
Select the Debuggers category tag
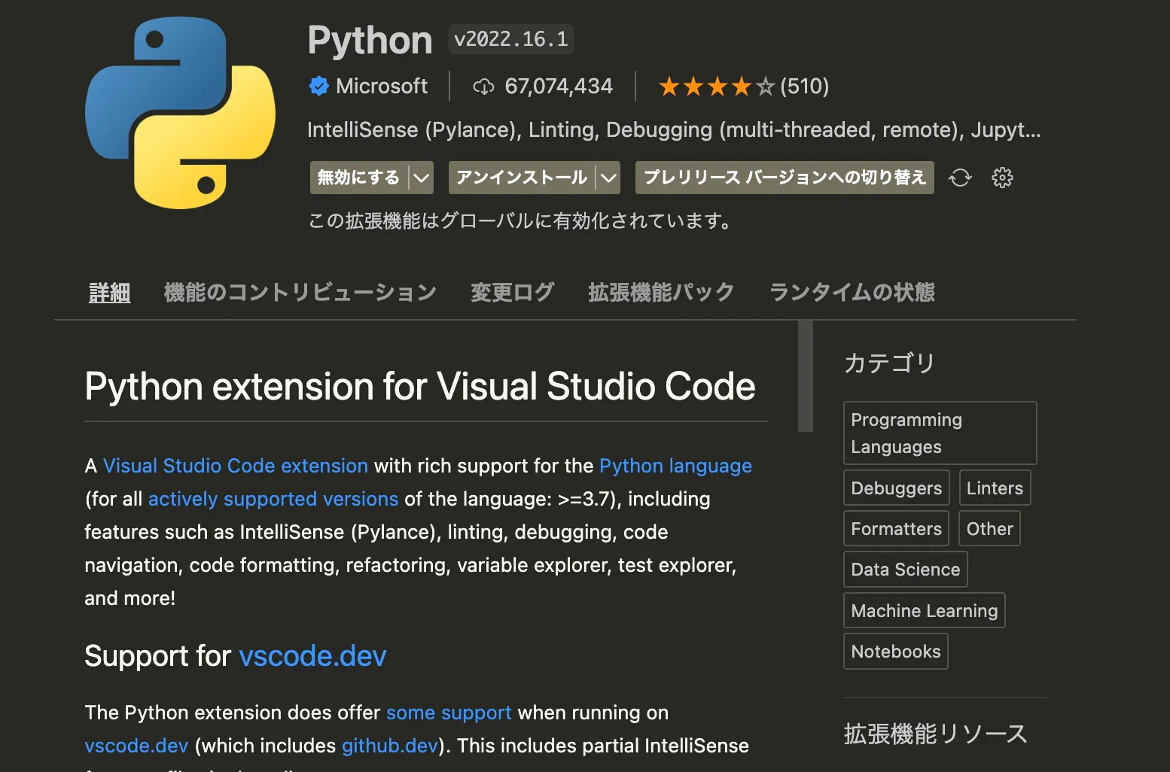click(897, 488)
